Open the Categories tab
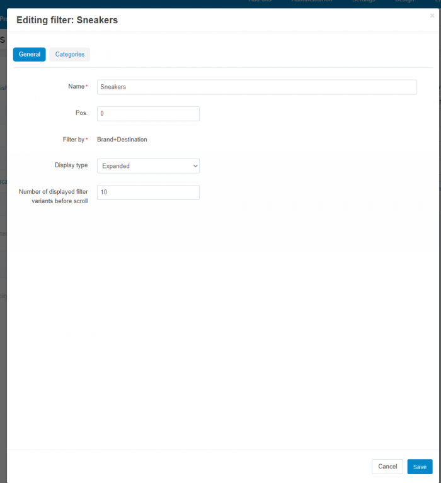The width and height of the screenshot is (441, 483). pyautogui.click(x=70, y=55)
